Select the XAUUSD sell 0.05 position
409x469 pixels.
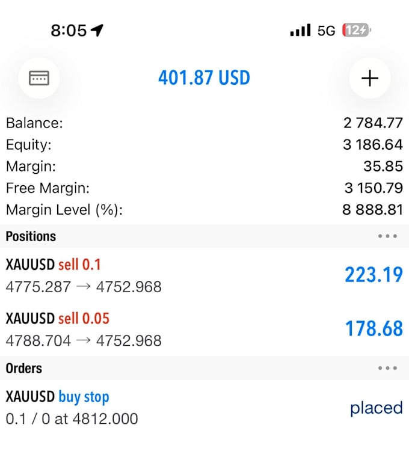coord(204,329)
